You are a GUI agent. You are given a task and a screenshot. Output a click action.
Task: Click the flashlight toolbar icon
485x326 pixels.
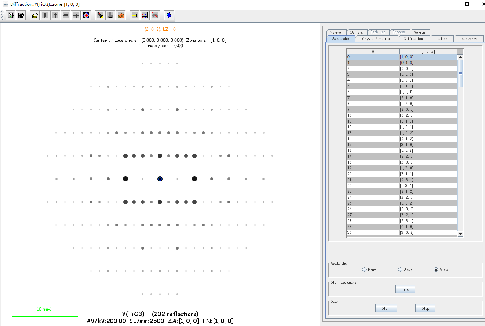click(100, 15)
